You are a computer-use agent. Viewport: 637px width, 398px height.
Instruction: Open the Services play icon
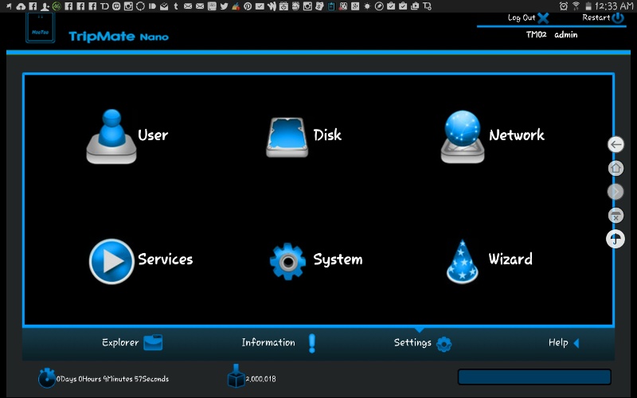(x=111, y=261)
